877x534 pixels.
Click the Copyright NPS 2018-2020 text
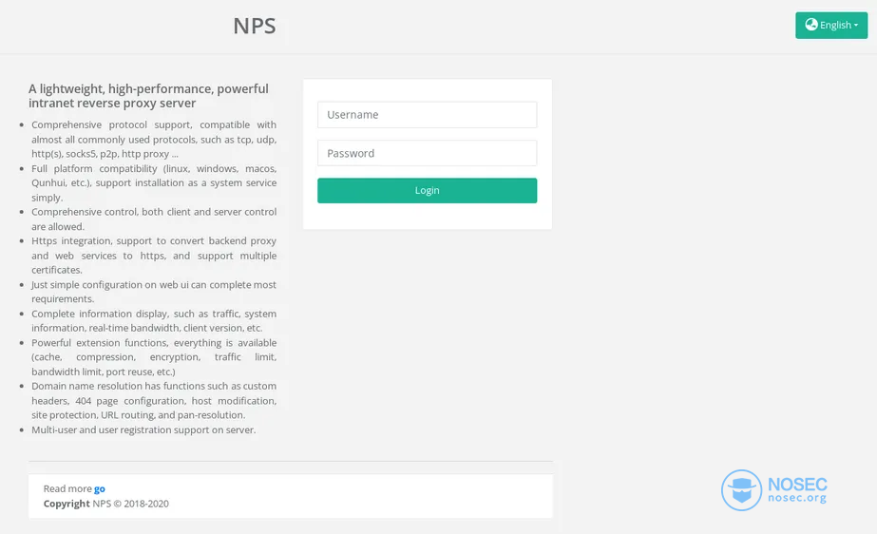[106, 504]
